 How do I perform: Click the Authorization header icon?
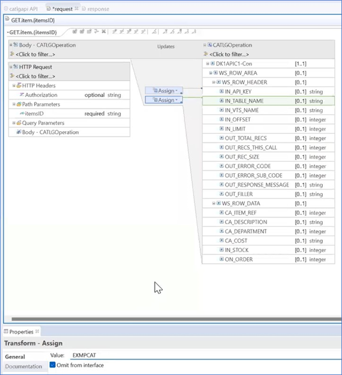[22, 95]
